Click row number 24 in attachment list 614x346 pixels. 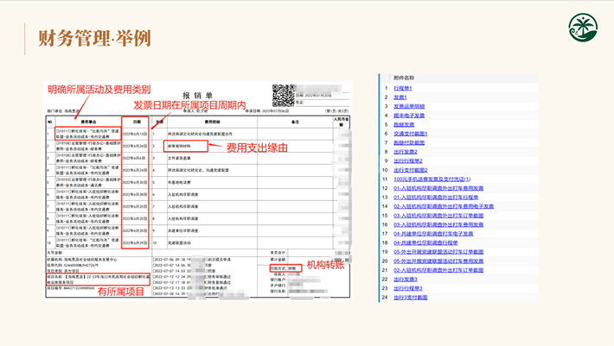click(385, 298)
